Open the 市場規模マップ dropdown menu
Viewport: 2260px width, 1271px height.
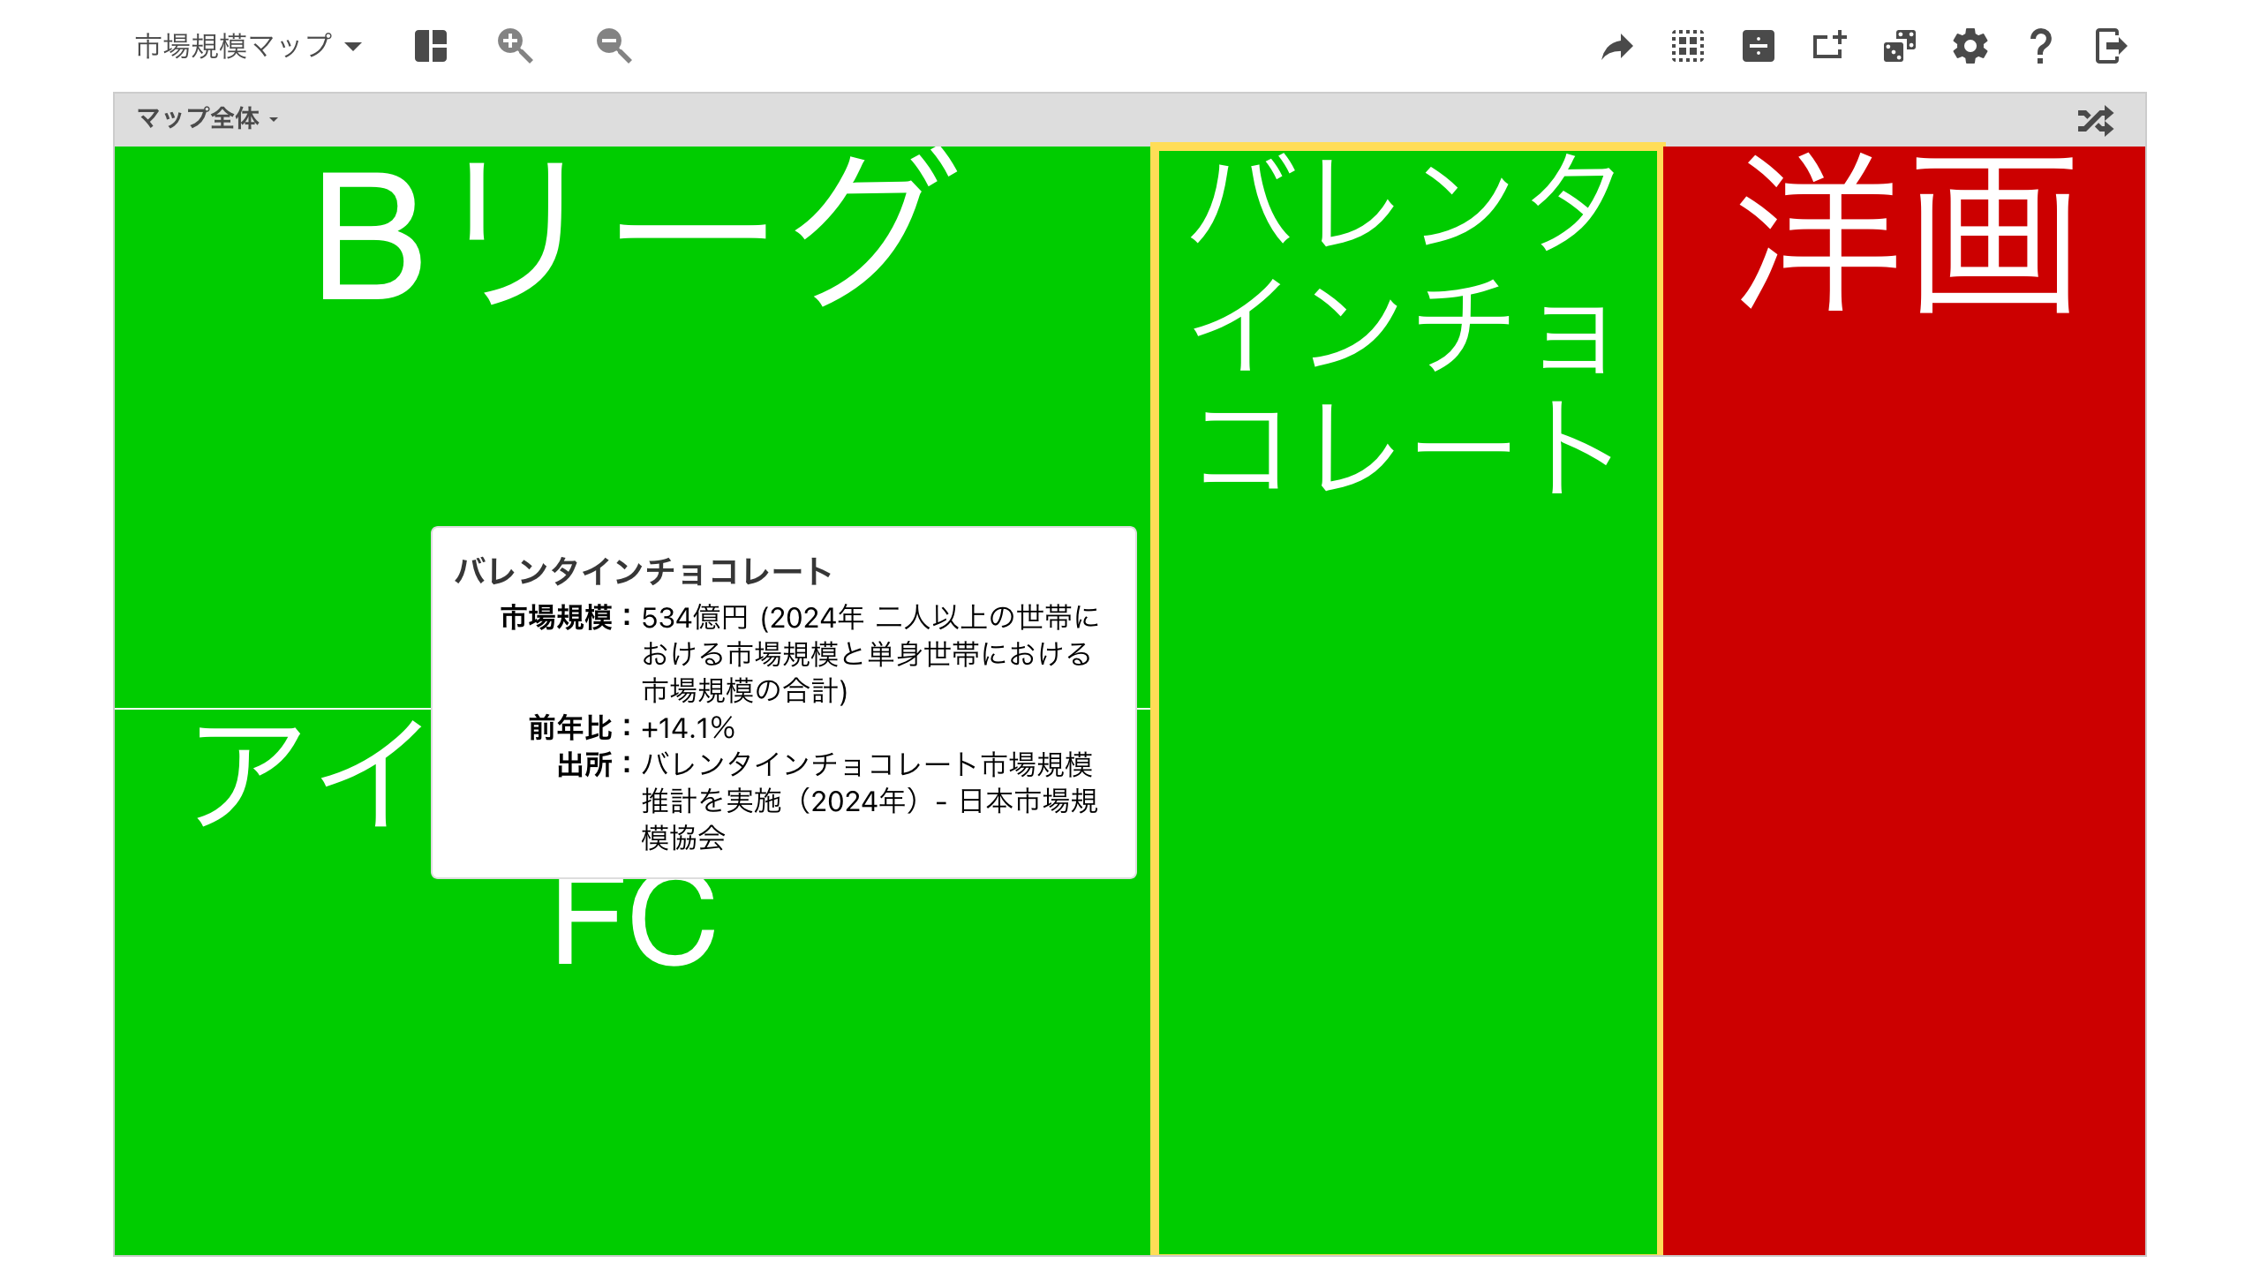point(248,46)
